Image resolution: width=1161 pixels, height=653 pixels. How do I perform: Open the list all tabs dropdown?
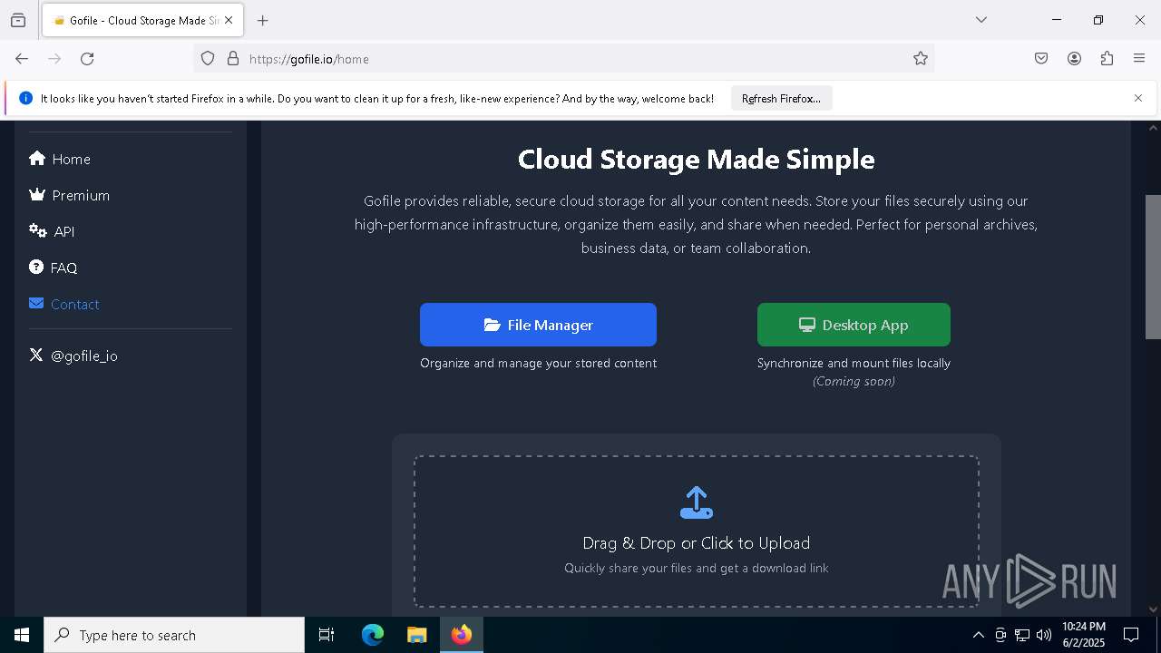tap(981, 20)
